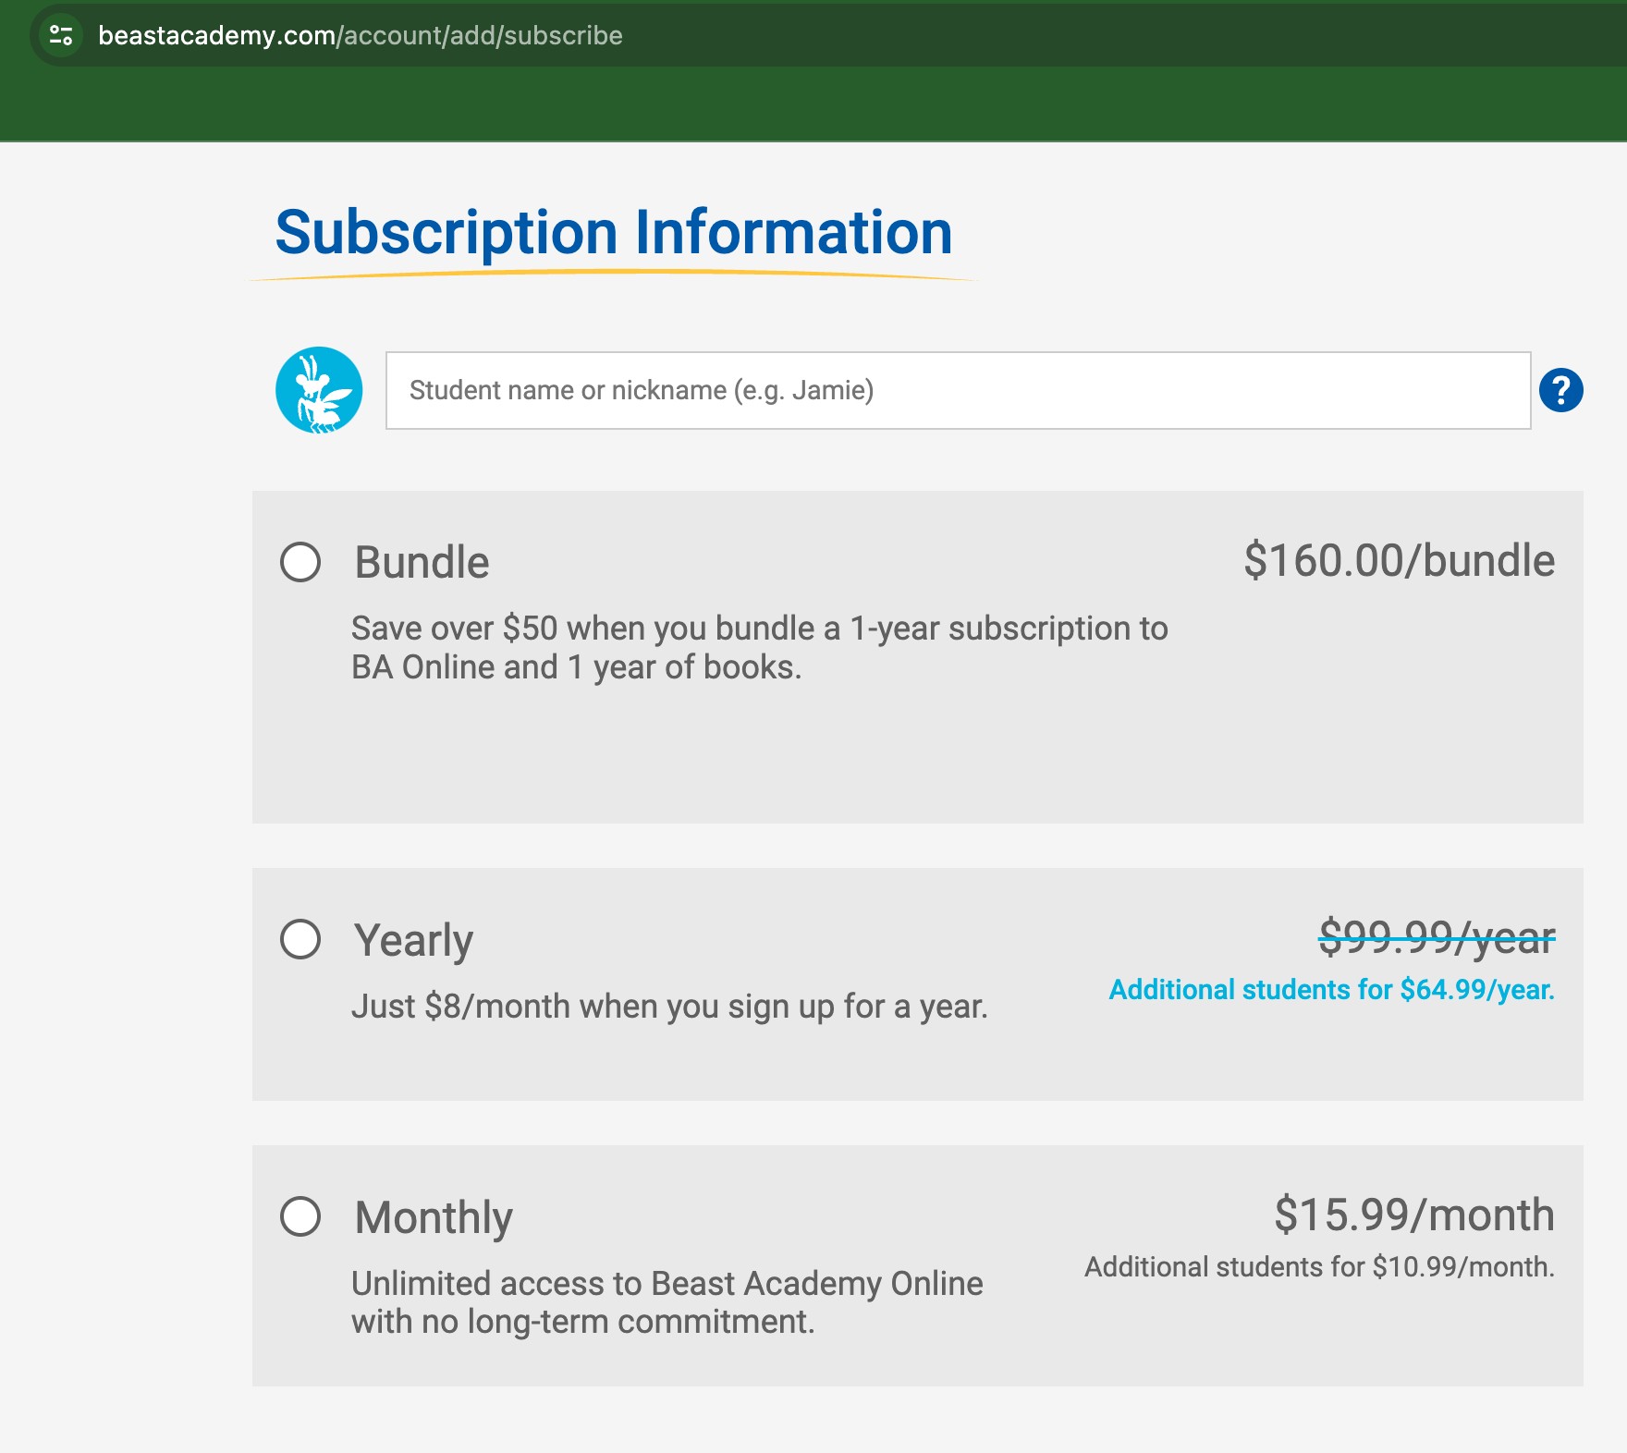Screen dimensions: 1627x1453
Task: Click the $160.00/bundle price
Action: click(x=1399, y=560)
